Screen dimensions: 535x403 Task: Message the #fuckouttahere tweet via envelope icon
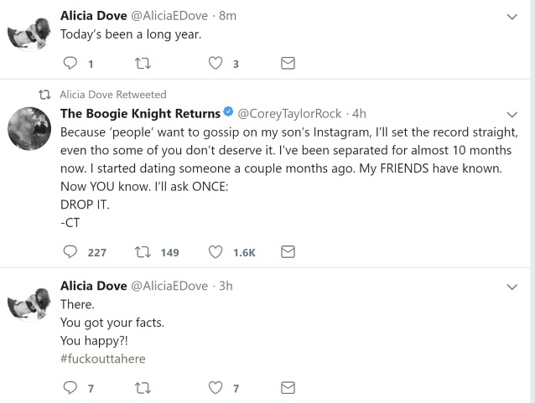pos(288,388)
